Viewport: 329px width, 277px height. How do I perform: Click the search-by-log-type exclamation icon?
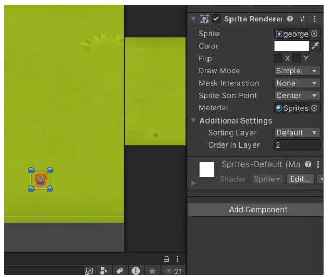(x=136, y=271)
